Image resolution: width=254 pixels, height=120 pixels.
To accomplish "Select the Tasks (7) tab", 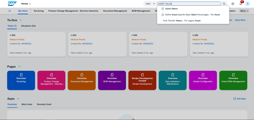I will (12, 26).
